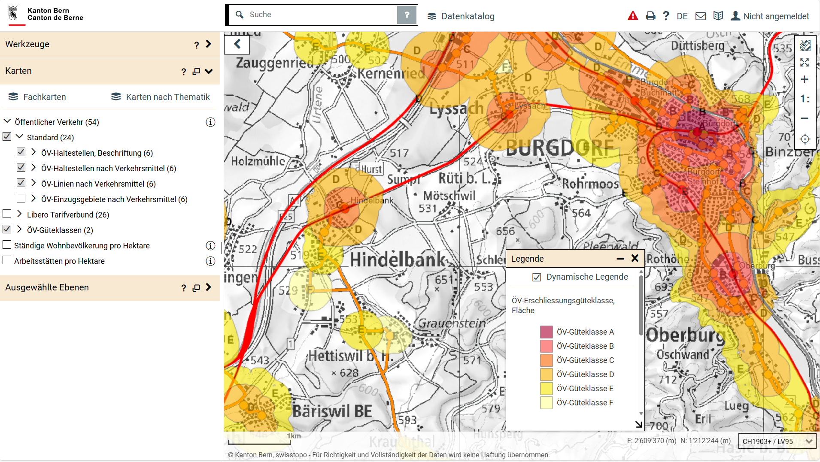Click the red warning triangle icon
Image resolution: width=820 pixels, height=462 pixels.
tap(632, 16)
